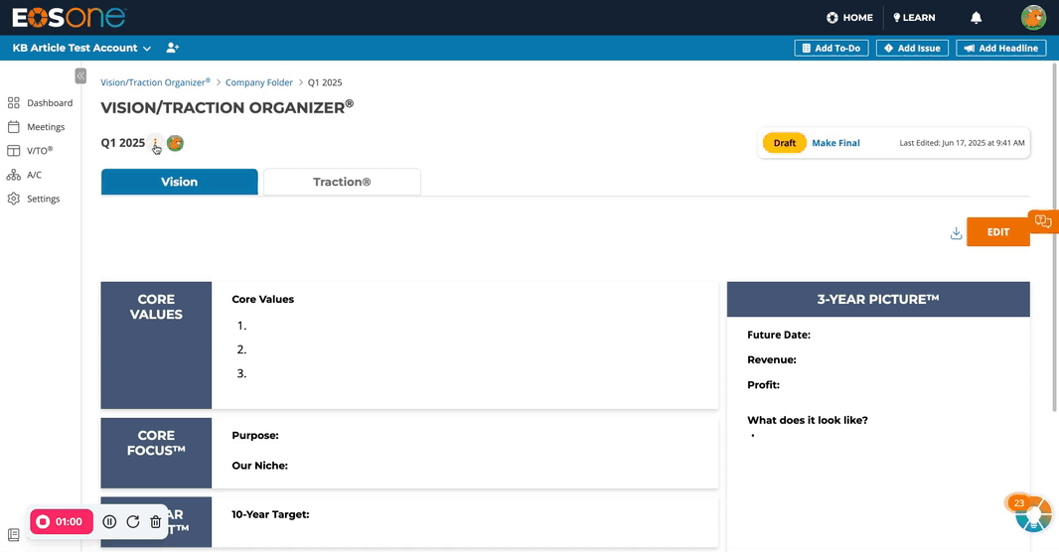Pause the screen recording
The width and height of the screenshot is (1059, 552).
[109, 521]
